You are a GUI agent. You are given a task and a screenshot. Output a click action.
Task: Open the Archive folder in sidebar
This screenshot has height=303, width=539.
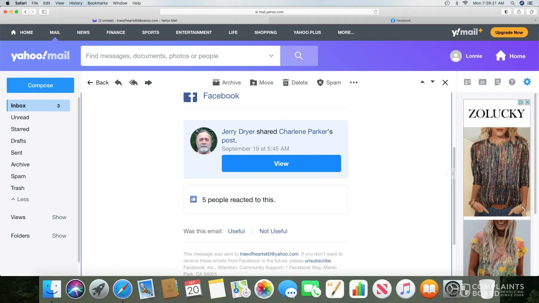point(20,165)
